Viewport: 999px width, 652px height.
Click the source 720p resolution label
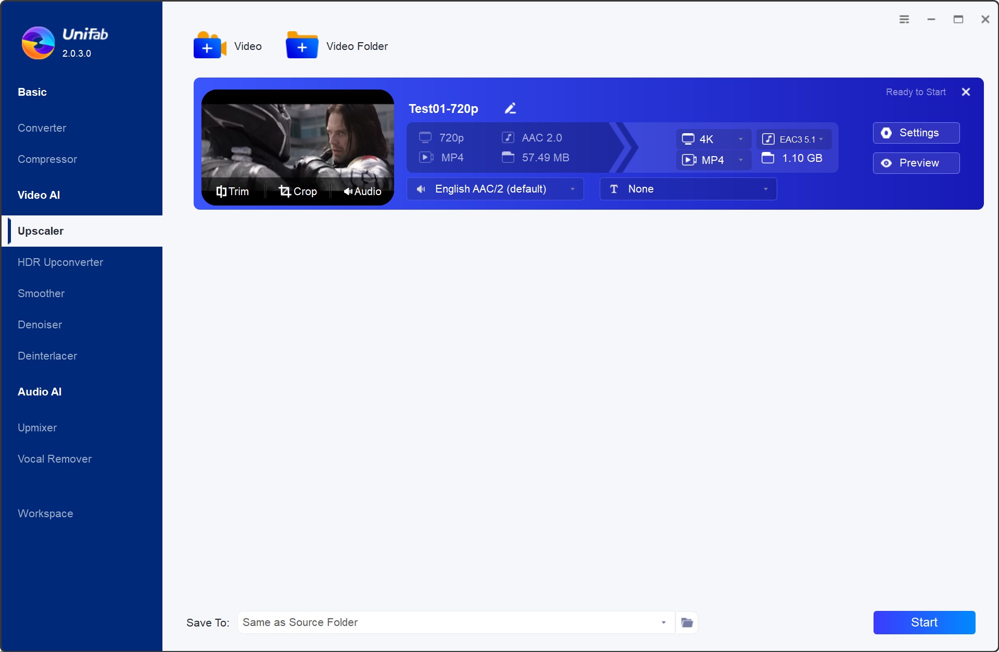[451, 138]
